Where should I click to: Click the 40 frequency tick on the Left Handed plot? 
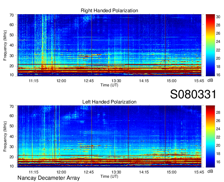pyautogui.click(x=12, y=136)
